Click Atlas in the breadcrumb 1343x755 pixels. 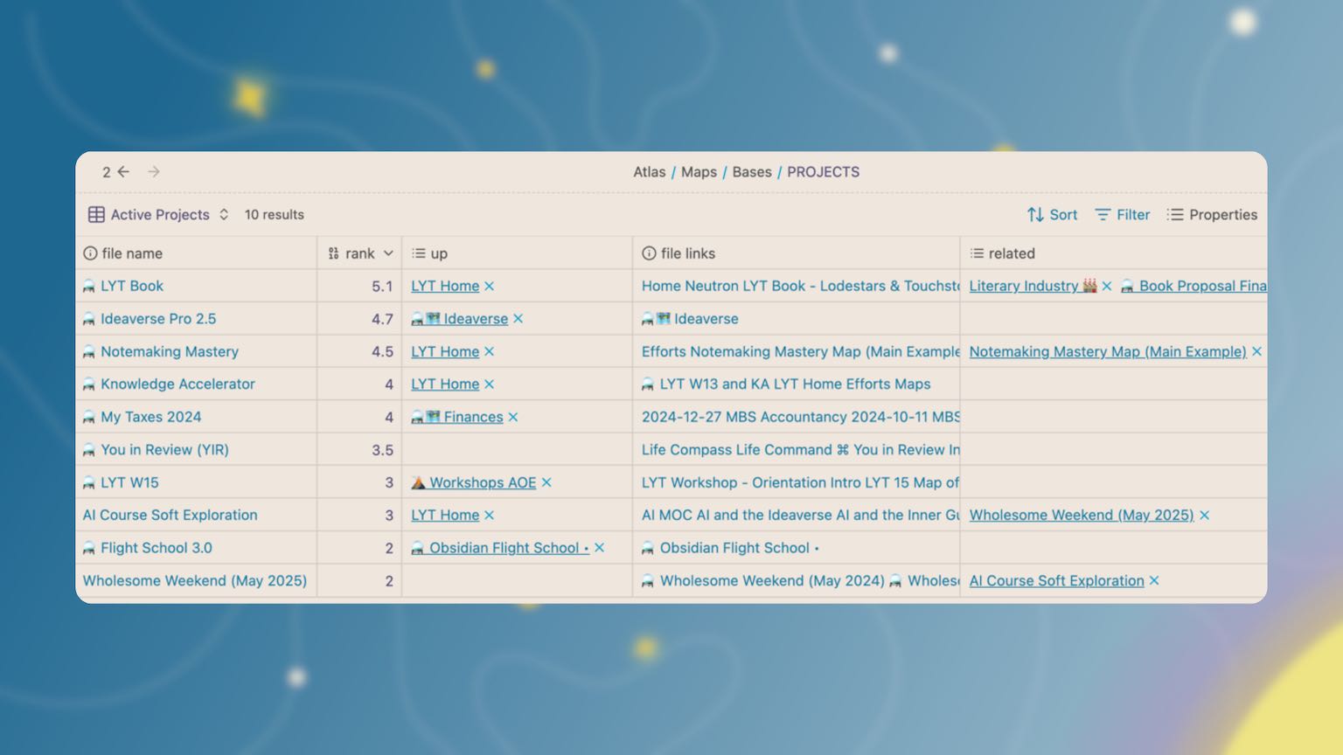(x=650, y=172)
